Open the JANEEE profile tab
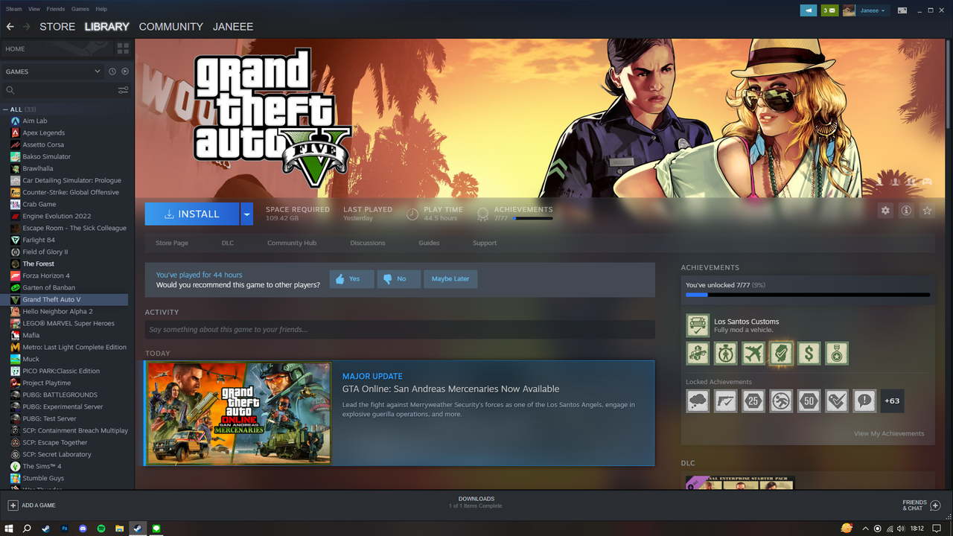 point(233,27)
